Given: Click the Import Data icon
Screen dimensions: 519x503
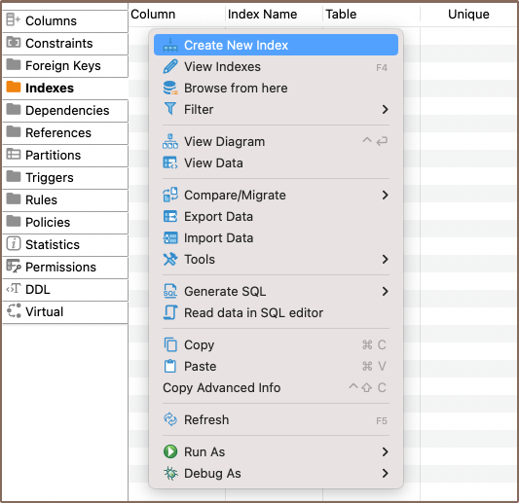Looking at the screenshot, I should pos(170,237).
